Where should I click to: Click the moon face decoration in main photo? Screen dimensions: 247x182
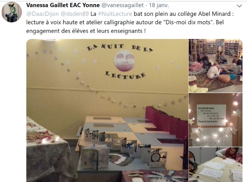[x=125, y=61]
